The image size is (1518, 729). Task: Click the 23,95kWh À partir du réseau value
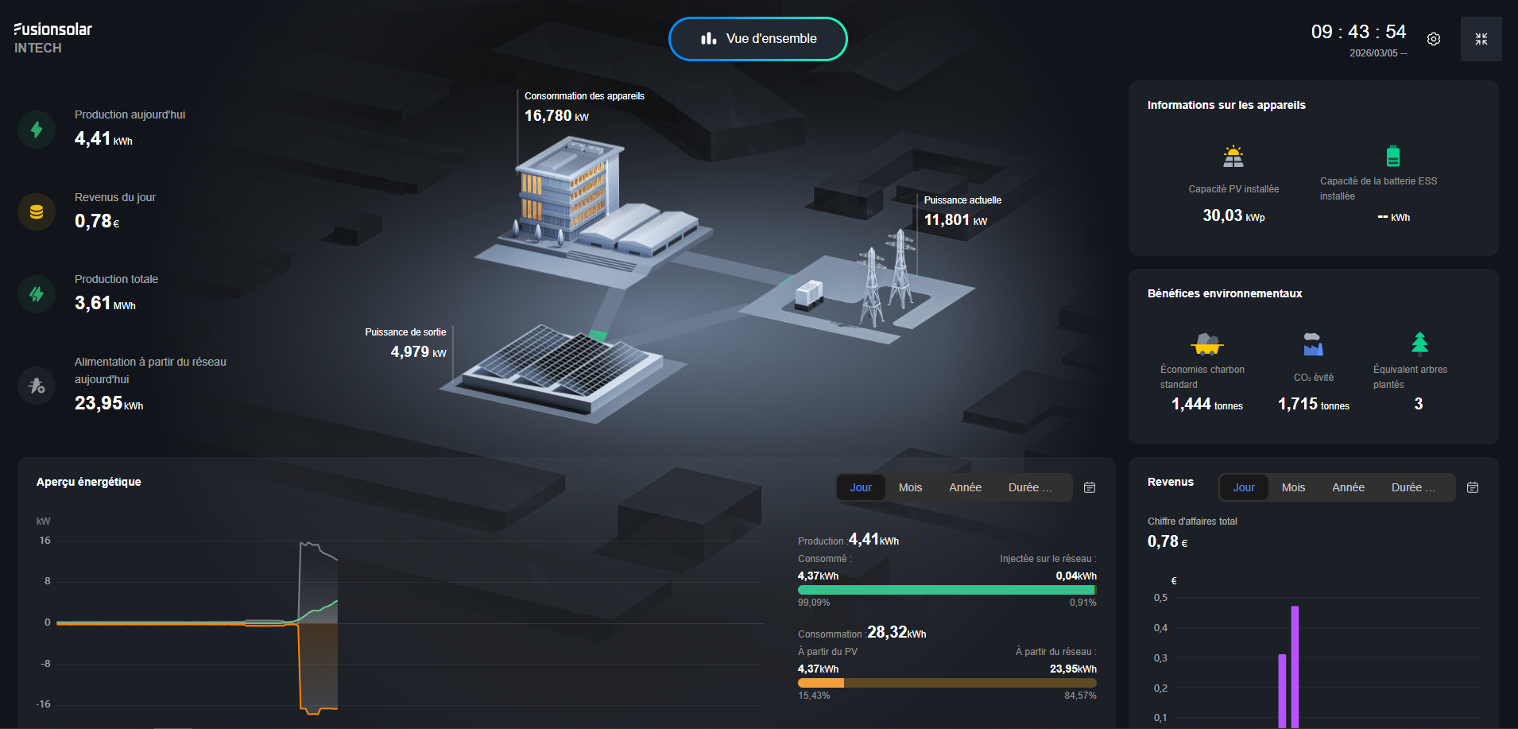point(1073,669)
